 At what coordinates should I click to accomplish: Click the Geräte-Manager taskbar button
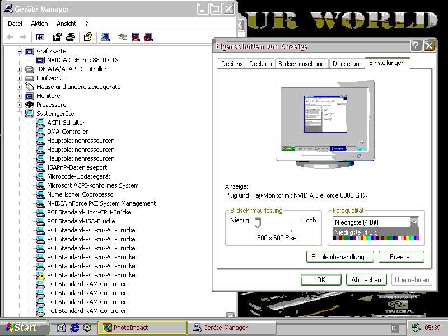click(x=231, y=328)
